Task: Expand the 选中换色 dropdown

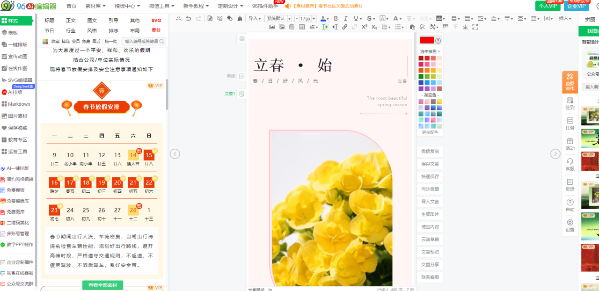Action: click(x=430, y=51)
